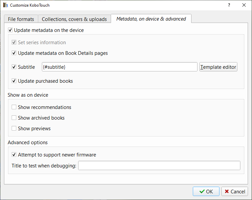
Task: Disable Update metadata on Book Details pages
Action: coord(14,53)
